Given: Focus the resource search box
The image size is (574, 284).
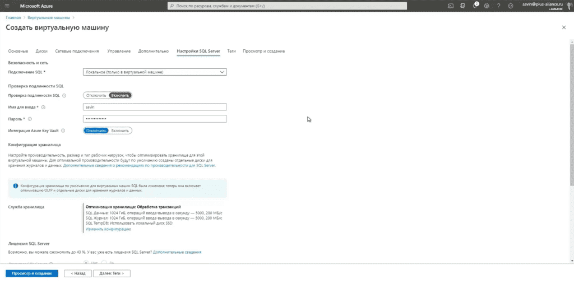Looking at the screenshot, I should (288, 6).
